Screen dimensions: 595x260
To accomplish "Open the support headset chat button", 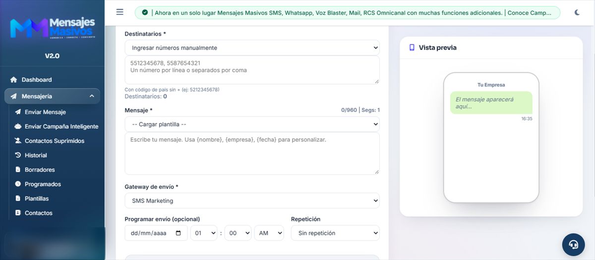I will tap(574, 244).
